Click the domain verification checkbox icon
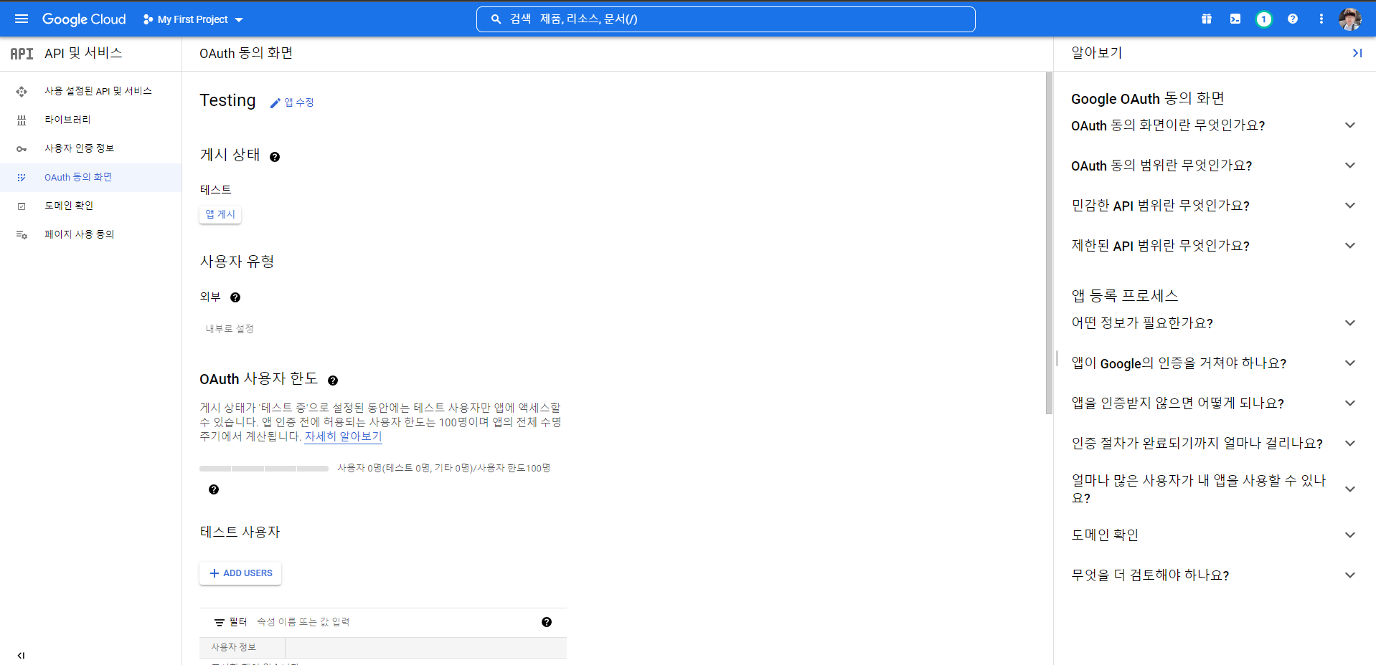Image resolution: width=1376 pixels, height=665 pixels. coord(22,206)
